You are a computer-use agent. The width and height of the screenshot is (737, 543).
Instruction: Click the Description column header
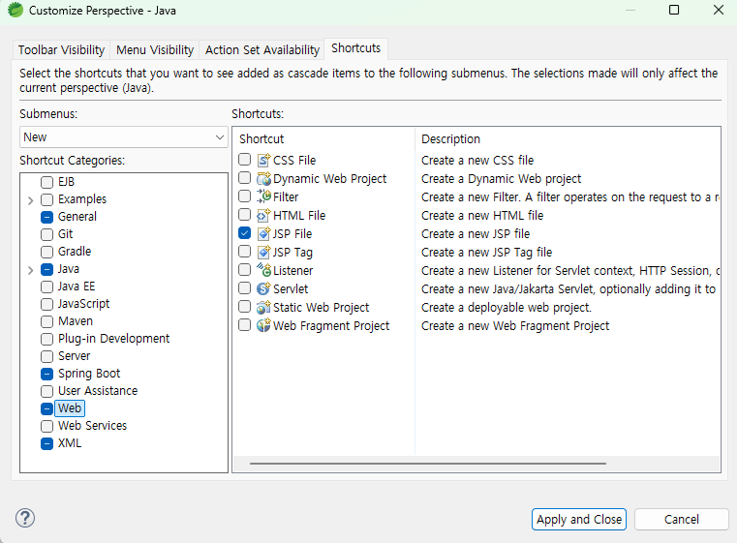tap(568, 139)
